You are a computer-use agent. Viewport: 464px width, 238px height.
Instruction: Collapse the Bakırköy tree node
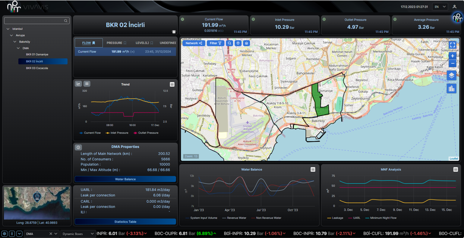click(15, 42)
